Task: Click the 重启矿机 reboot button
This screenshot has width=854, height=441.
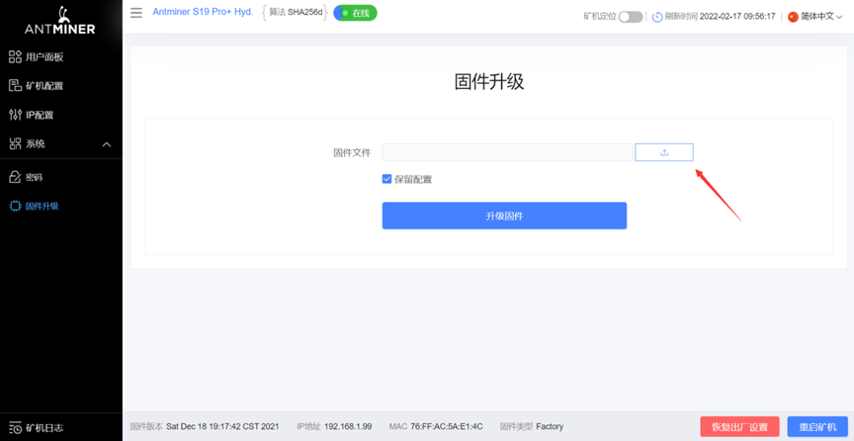Action: click(817, 427)
